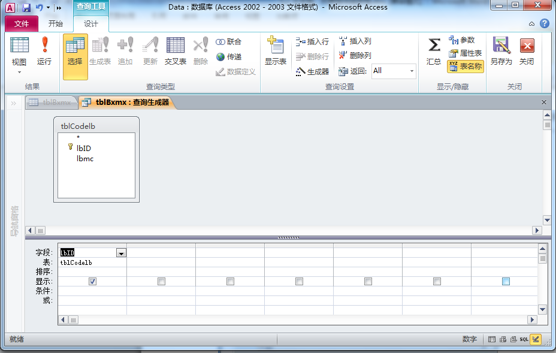
Task: Insert a row with 插入行
Action: 312,42
